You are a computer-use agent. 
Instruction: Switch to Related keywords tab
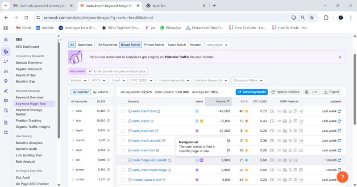(195, 45)
